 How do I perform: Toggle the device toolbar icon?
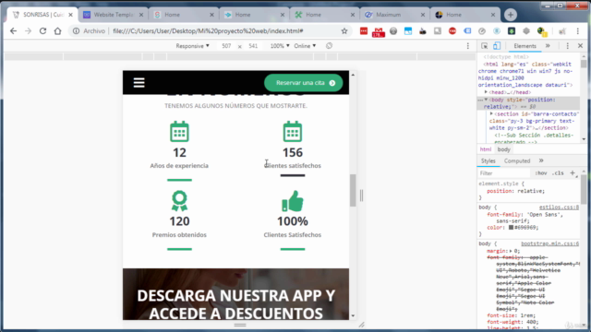point(497,46)
